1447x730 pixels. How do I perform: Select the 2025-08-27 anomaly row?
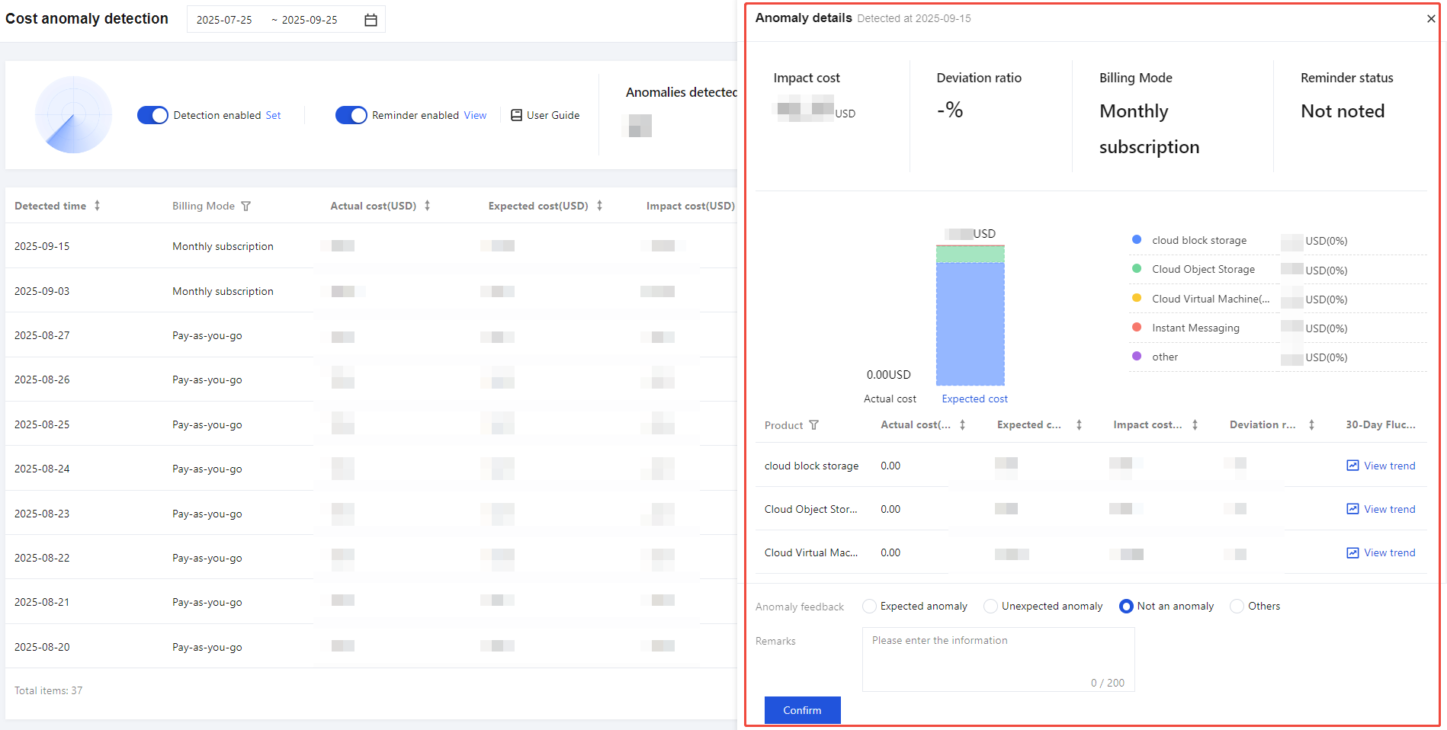[371, 335]
